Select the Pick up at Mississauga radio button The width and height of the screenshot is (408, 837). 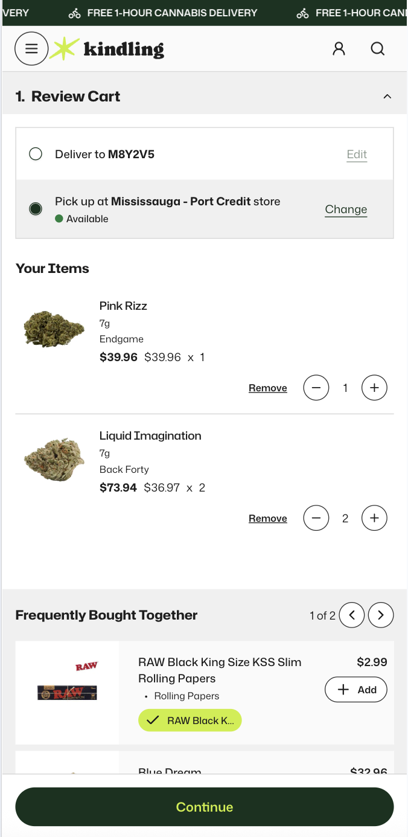point(36,207)
